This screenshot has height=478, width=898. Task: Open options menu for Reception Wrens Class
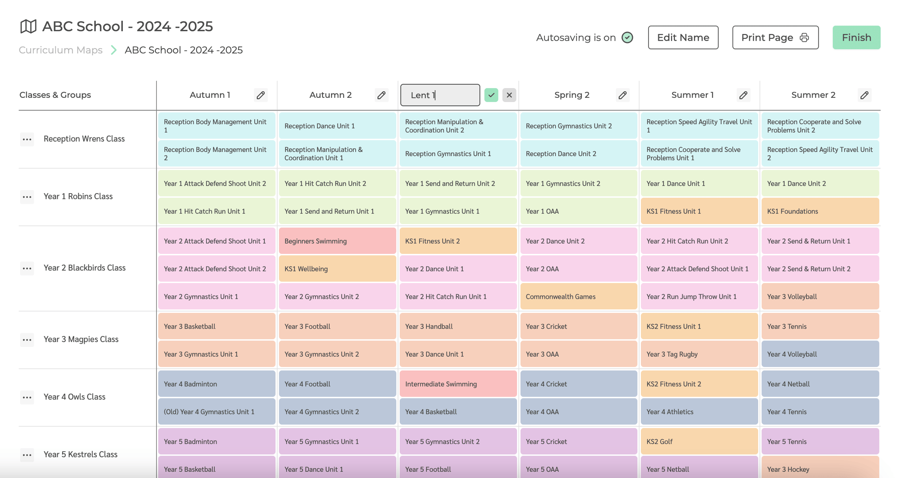click(x=27, y=140)
